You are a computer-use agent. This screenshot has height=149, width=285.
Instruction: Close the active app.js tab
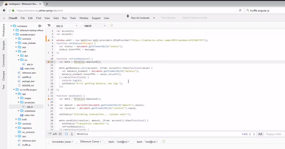click(x=104, y=26)
